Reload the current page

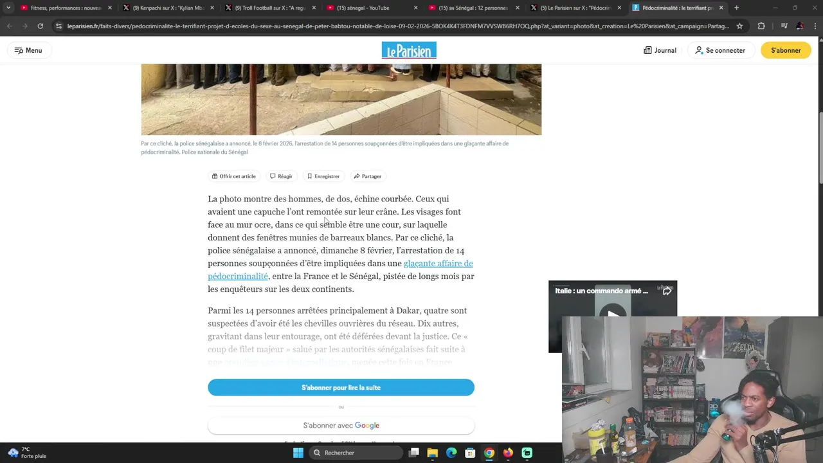[40, 26]
